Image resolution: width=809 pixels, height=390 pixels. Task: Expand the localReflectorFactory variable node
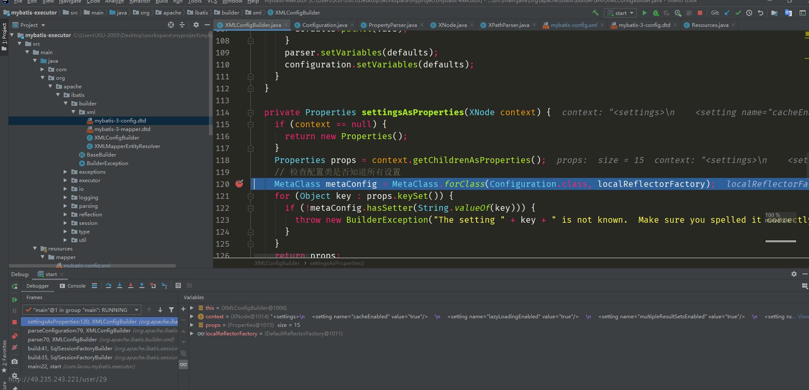192,333
